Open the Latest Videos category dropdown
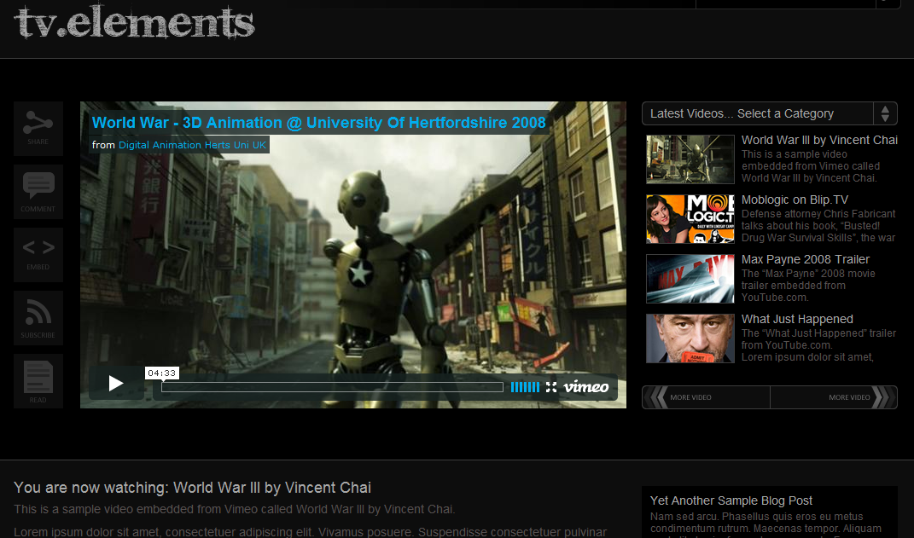914x538 pixels. click(x=770, y=113)
